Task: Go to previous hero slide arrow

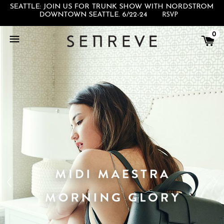Action: [9, 182]
